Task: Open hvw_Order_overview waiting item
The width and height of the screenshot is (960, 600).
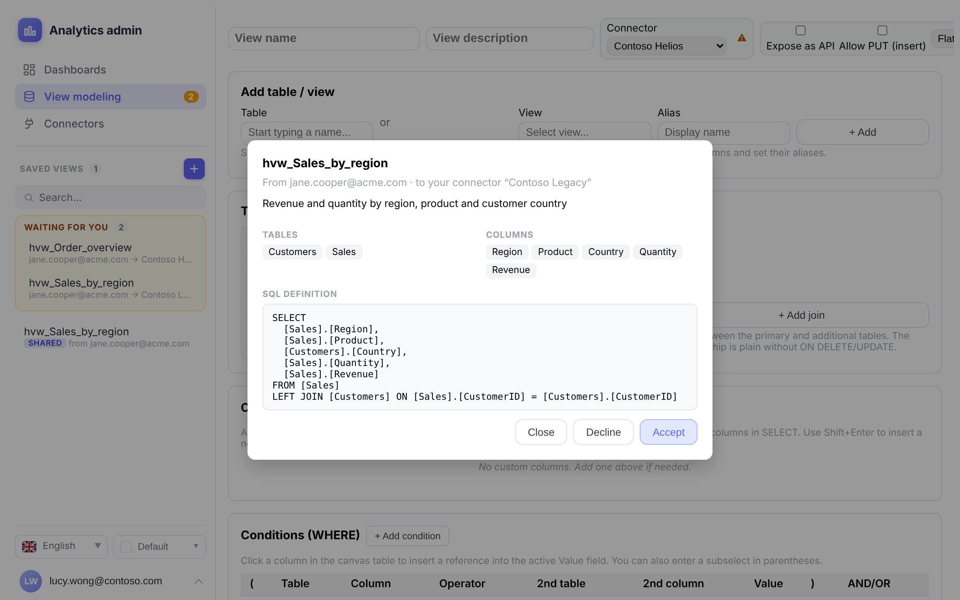Action: point(111,253)
